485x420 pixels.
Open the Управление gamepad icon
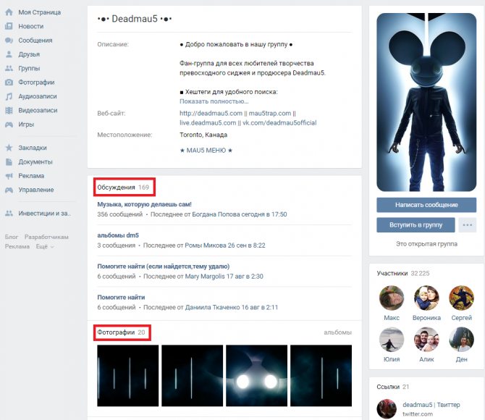point(9,190)
